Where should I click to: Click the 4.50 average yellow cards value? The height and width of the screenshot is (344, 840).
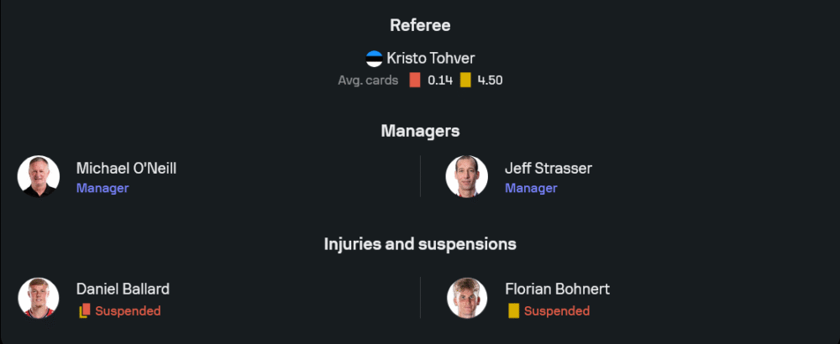click(490, 81)
